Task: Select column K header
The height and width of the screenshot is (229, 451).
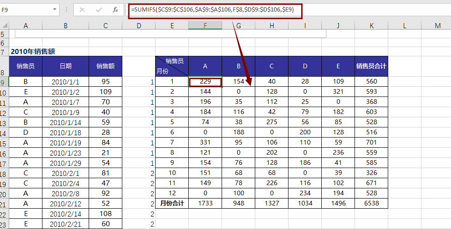Action: 371,25
